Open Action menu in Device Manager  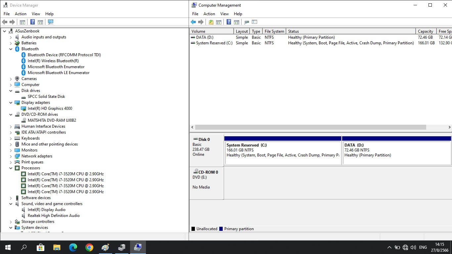pyautogui.click(x=21, y=14)
